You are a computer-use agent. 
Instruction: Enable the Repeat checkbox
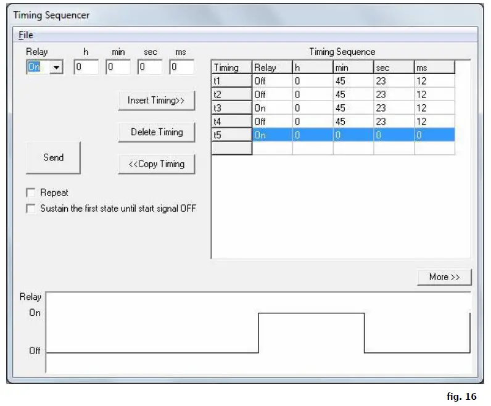(31, 193)
